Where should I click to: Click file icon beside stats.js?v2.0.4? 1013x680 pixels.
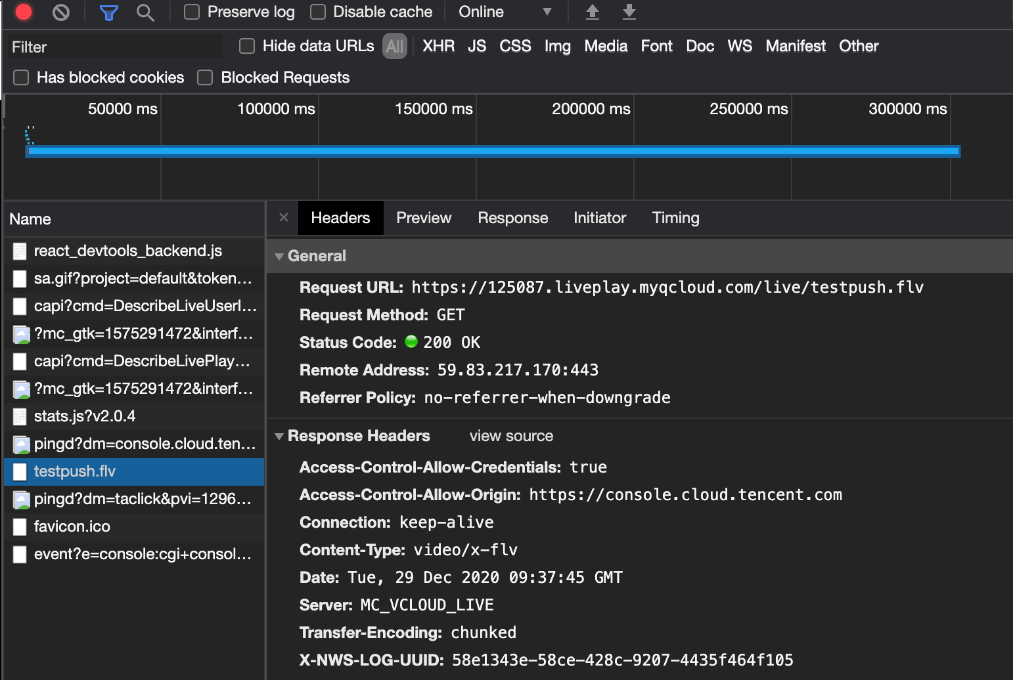point(20,417)
